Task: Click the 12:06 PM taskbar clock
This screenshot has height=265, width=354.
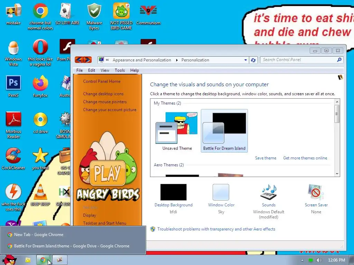Action: [336, 260]
